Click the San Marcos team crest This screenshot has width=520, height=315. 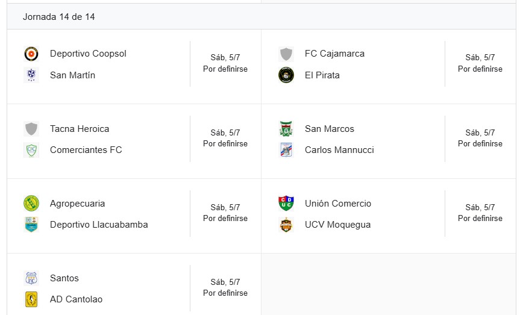tap(286, 129)
